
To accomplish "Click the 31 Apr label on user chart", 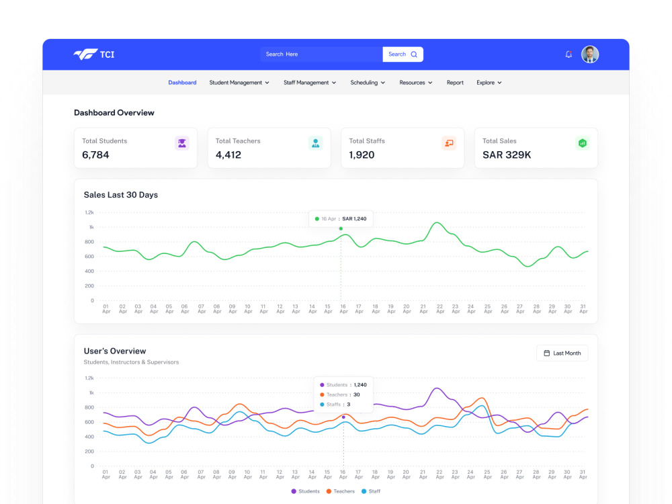I will [x=583, y=474].
